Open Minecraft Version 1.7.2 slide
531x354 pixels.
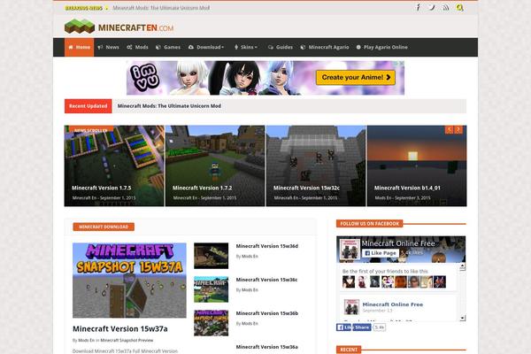215,165
